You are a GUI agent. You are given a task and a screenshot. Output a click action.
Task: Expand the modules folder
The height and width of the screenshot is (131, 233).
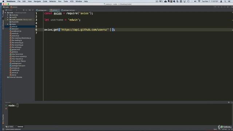pos(8,15)
